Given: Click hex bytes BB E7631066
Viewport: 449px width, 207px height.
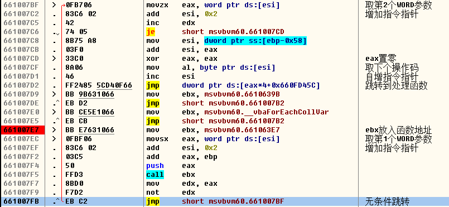Looking at the screenshot, I should pos(90,130).
